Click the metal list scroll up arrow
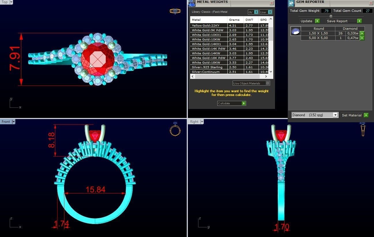374x237 pixels. pyautogui.click(x=271, y=19)
